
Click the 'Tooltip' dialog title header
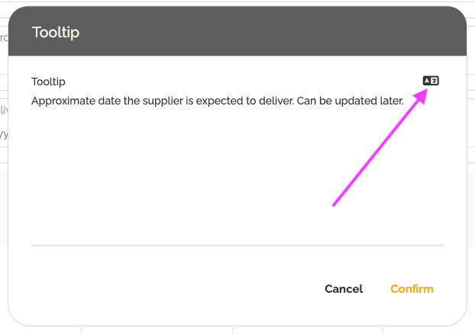point(56,32)
